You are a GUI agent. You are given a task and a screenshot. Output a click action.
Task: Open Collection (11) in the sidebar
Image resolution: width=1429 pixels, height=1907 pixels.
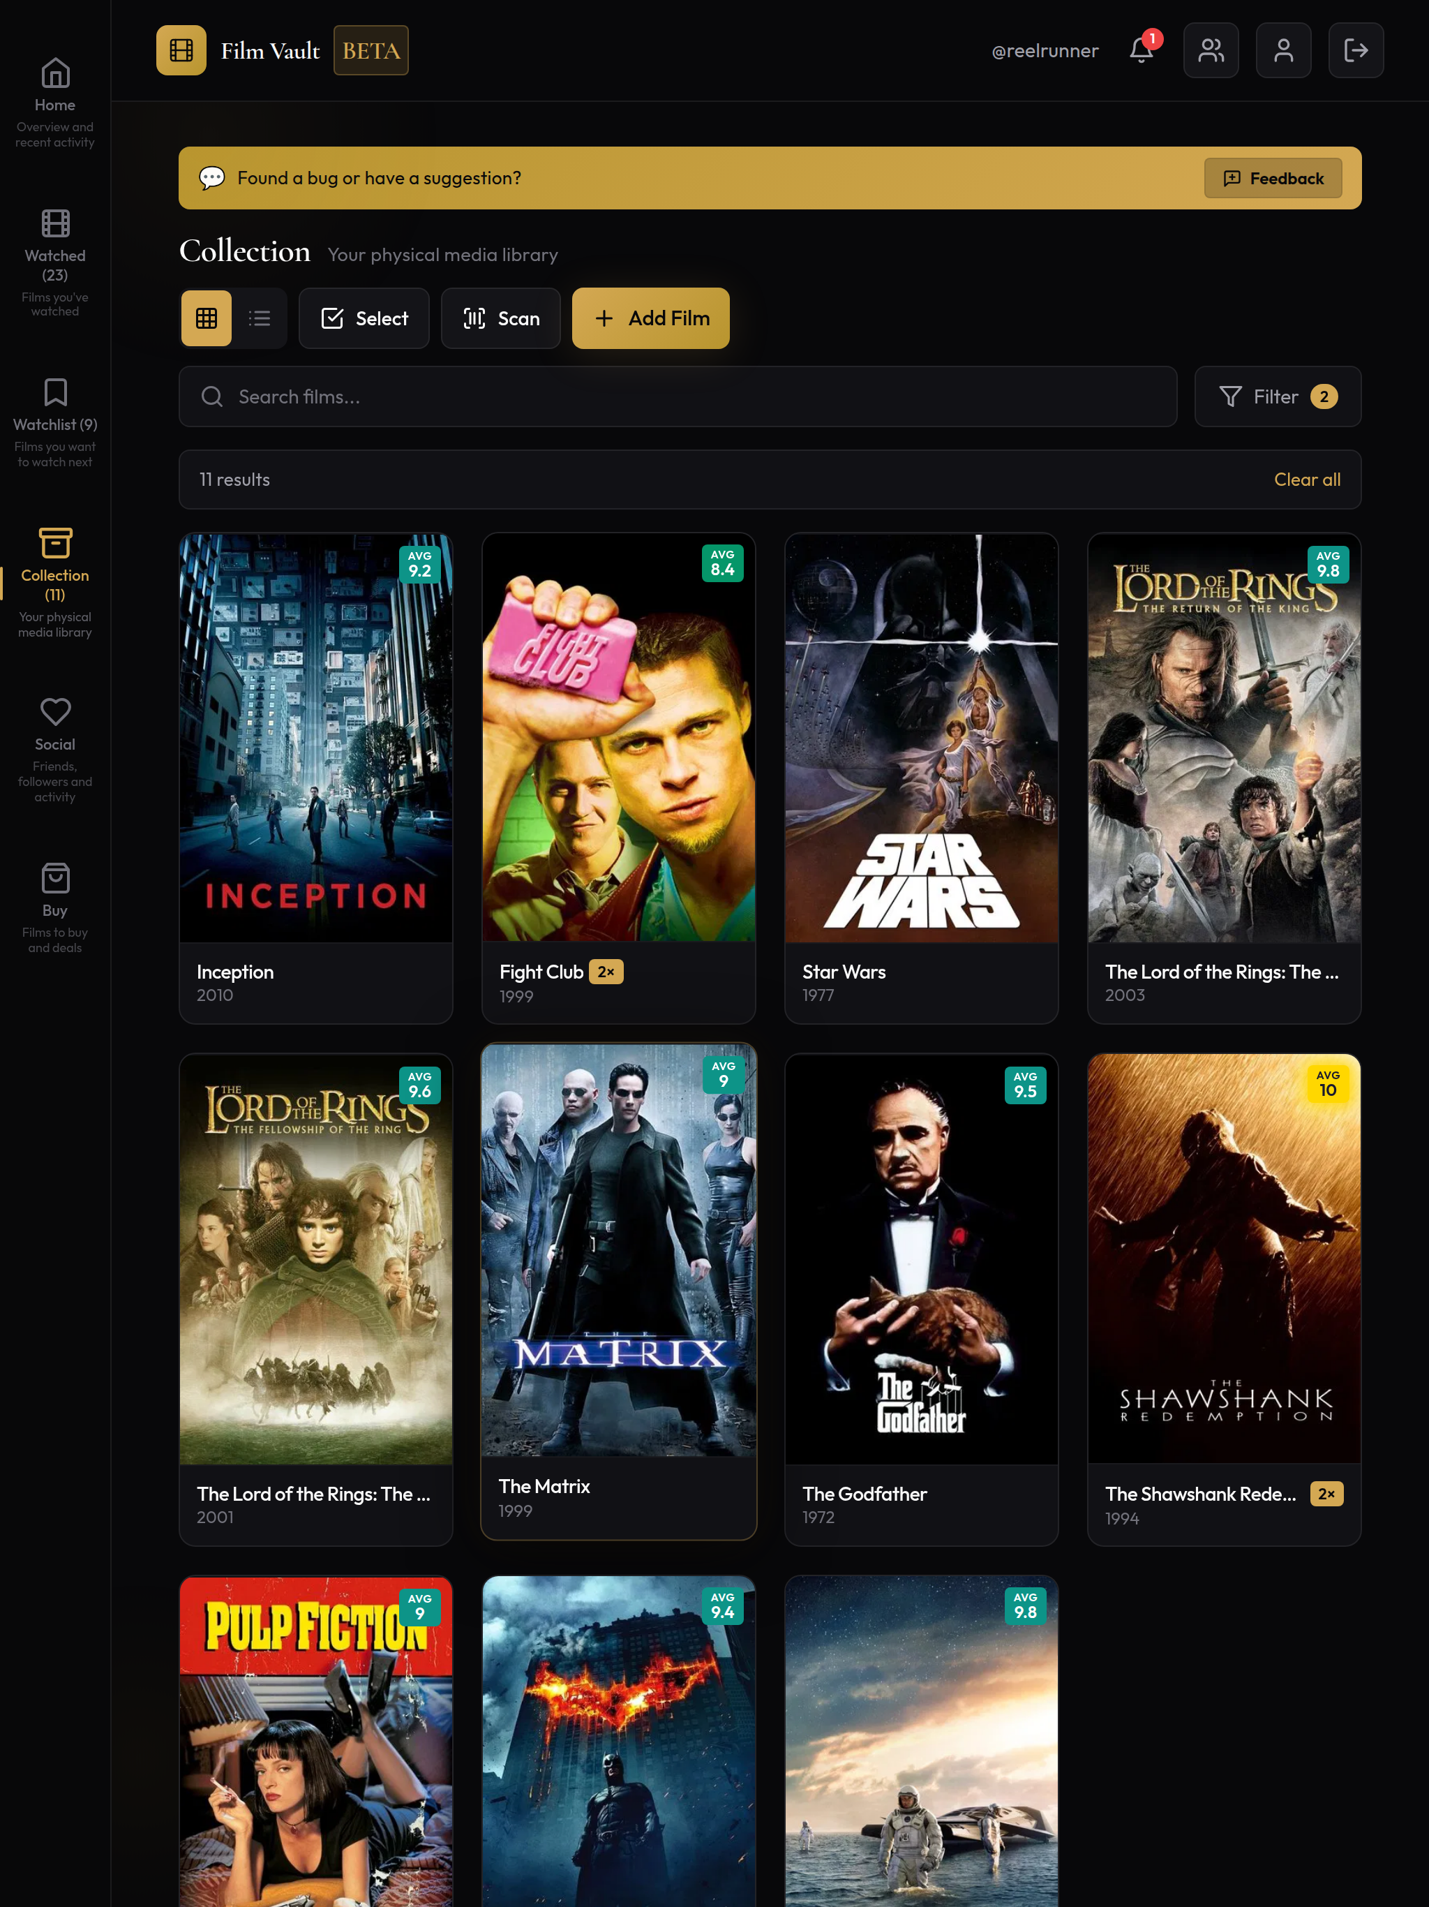[x=55, y=583]
